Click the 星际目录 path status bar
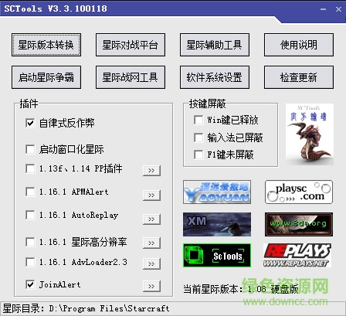Screen dimensions: 346x316 point(173,308)
